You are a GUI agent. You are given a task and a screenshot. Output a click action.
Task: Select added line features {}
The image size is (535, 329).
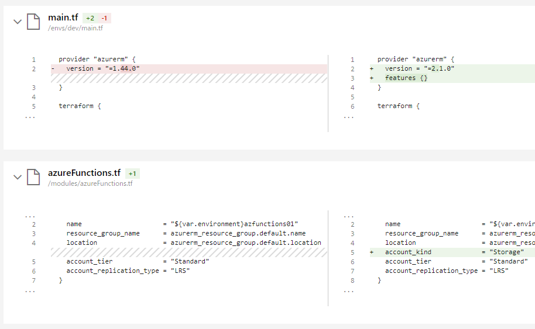click(x=452, y=78)
